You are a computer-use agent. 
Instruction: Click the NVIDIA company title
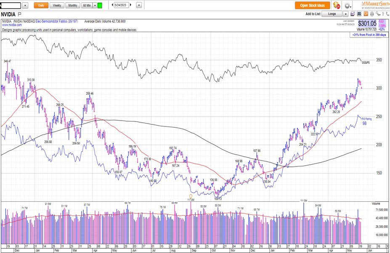8,14
